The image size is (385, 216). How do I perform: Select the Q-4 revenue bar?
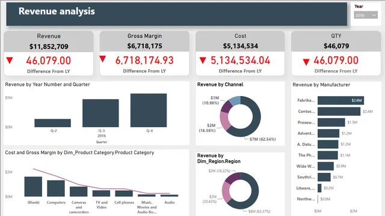pos(149,110)
